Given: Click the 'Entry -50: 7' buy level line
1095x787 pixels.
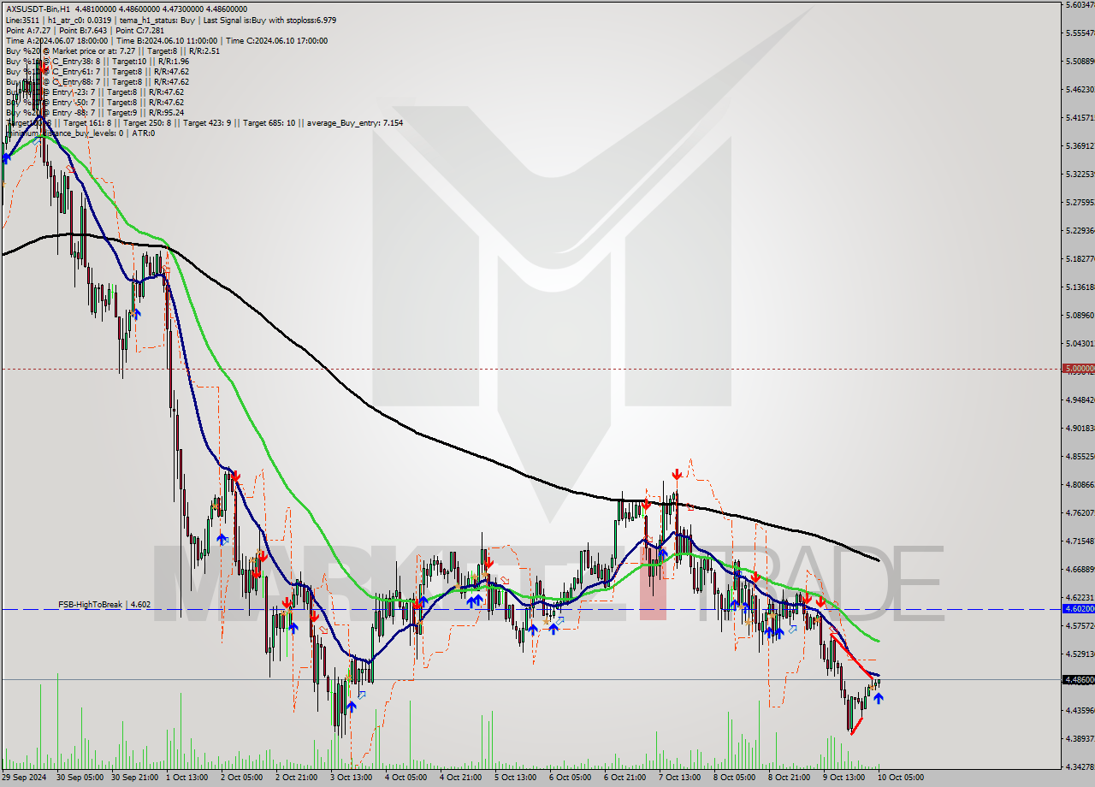Looking at the screenshot, I should pos(94,102).
